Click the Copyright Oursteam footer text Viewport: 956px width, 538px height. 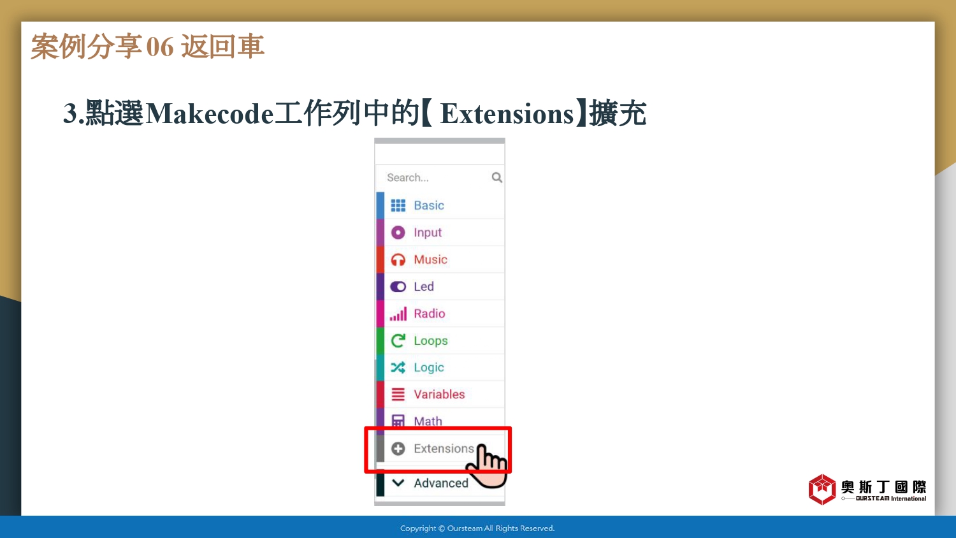477,528
